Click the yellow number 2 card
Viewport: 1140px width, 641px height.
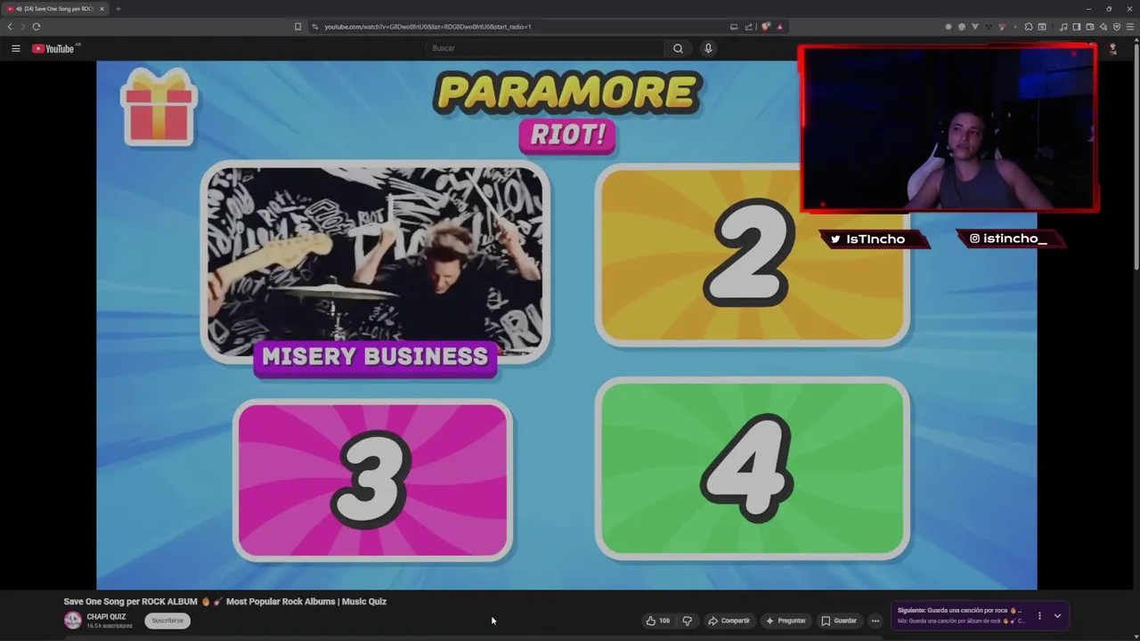tap(753, 256)
